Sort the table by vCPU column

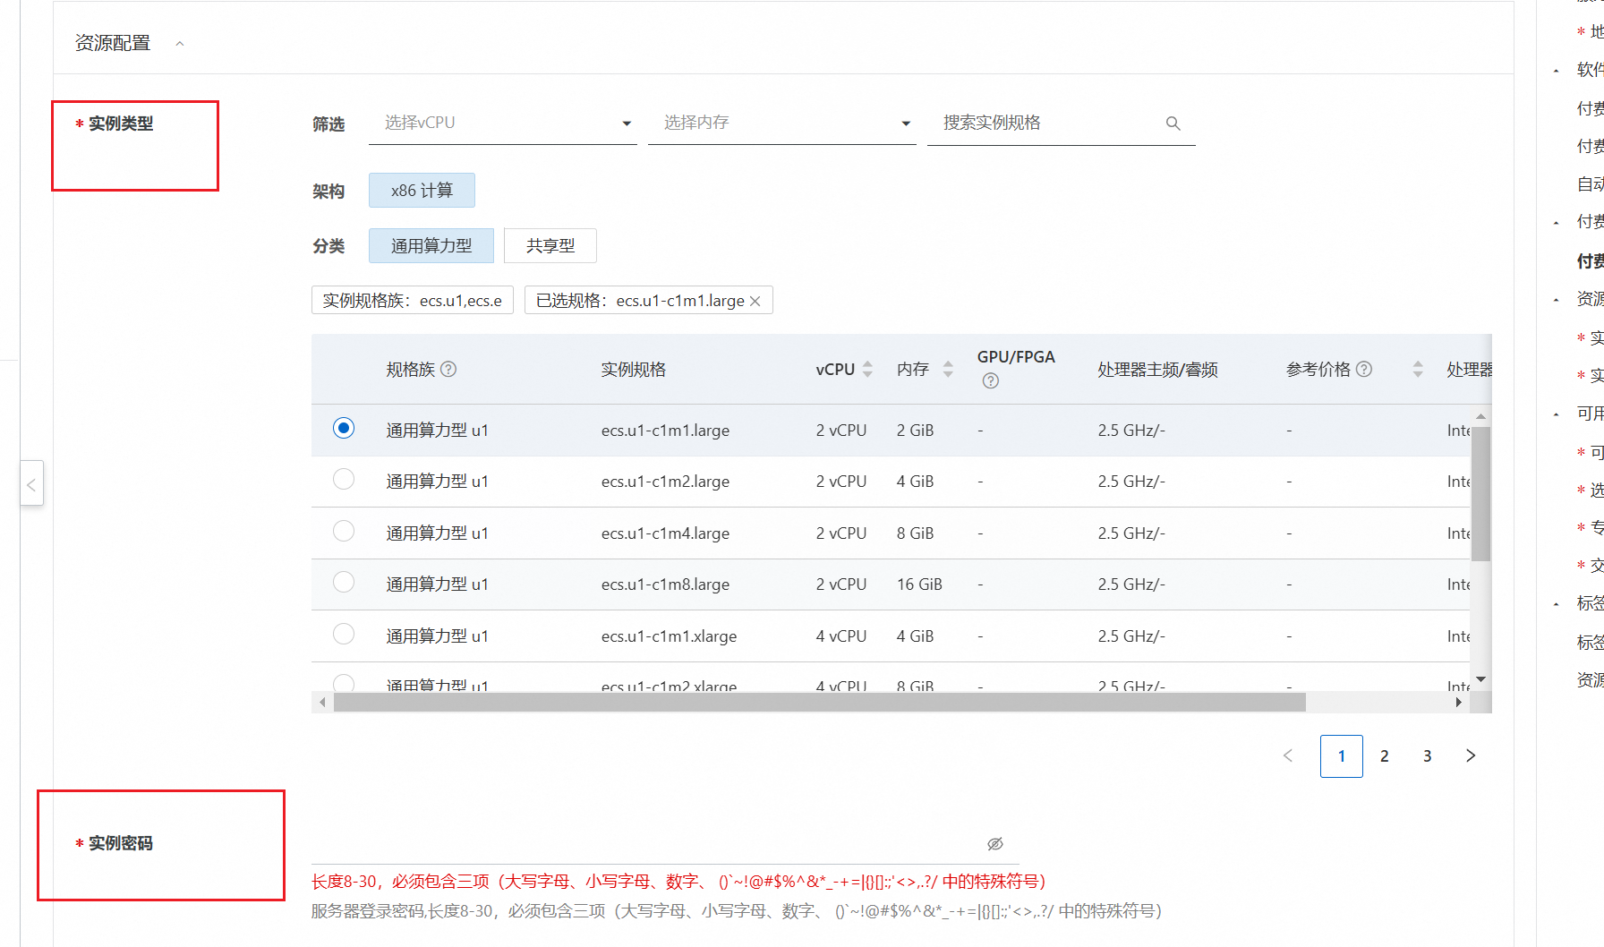(867, 368)
